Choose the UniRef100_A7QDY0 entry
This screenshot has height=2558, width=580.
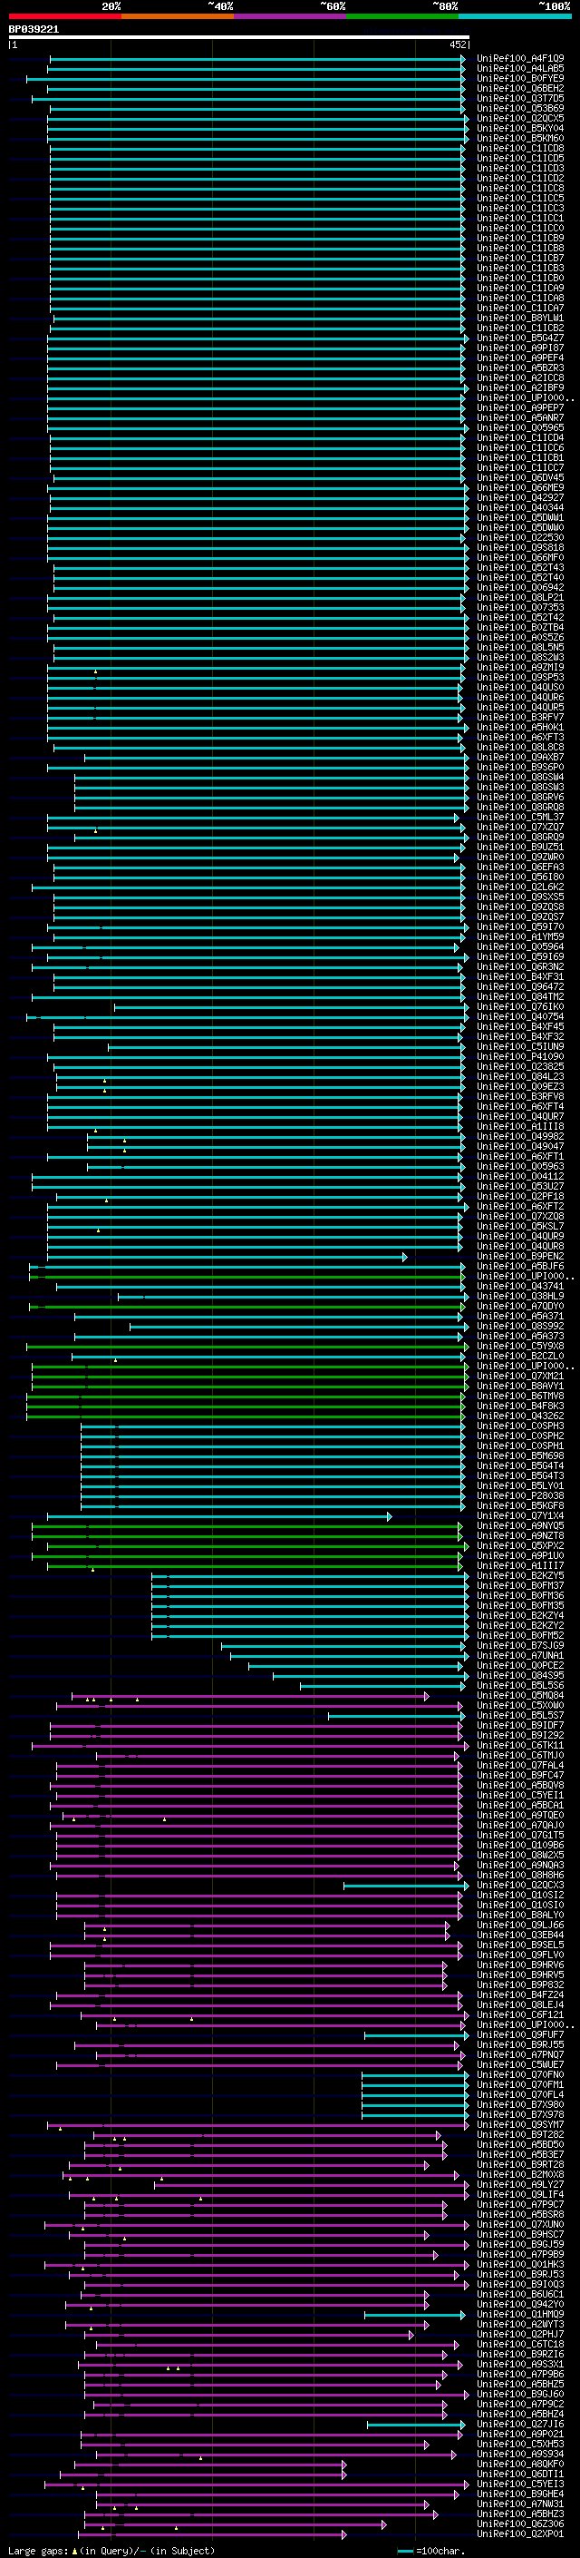(x=520, y=1306)
